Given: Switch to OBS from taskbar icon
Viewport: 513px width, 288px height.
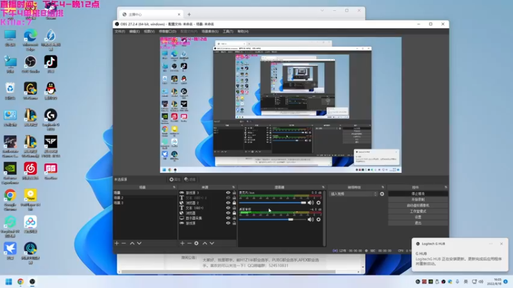Looking at the screenshot, I should point(32,282).
